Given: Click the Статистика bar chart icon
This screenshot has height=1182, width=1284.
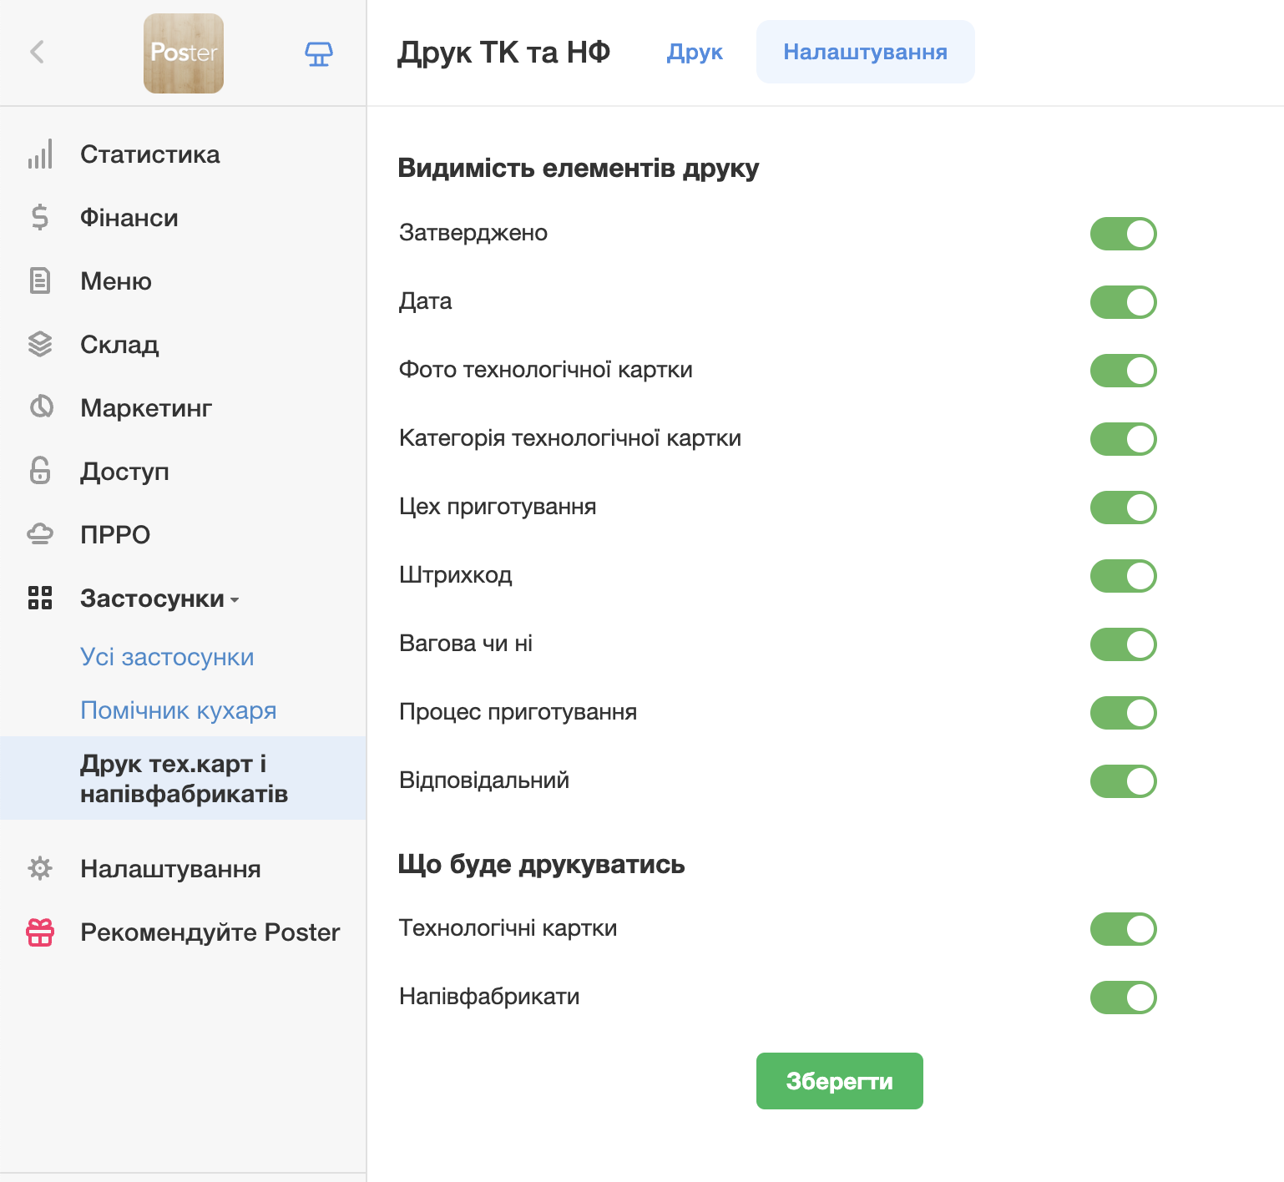Looking at the screenshot, I should [x=40, y=154].
